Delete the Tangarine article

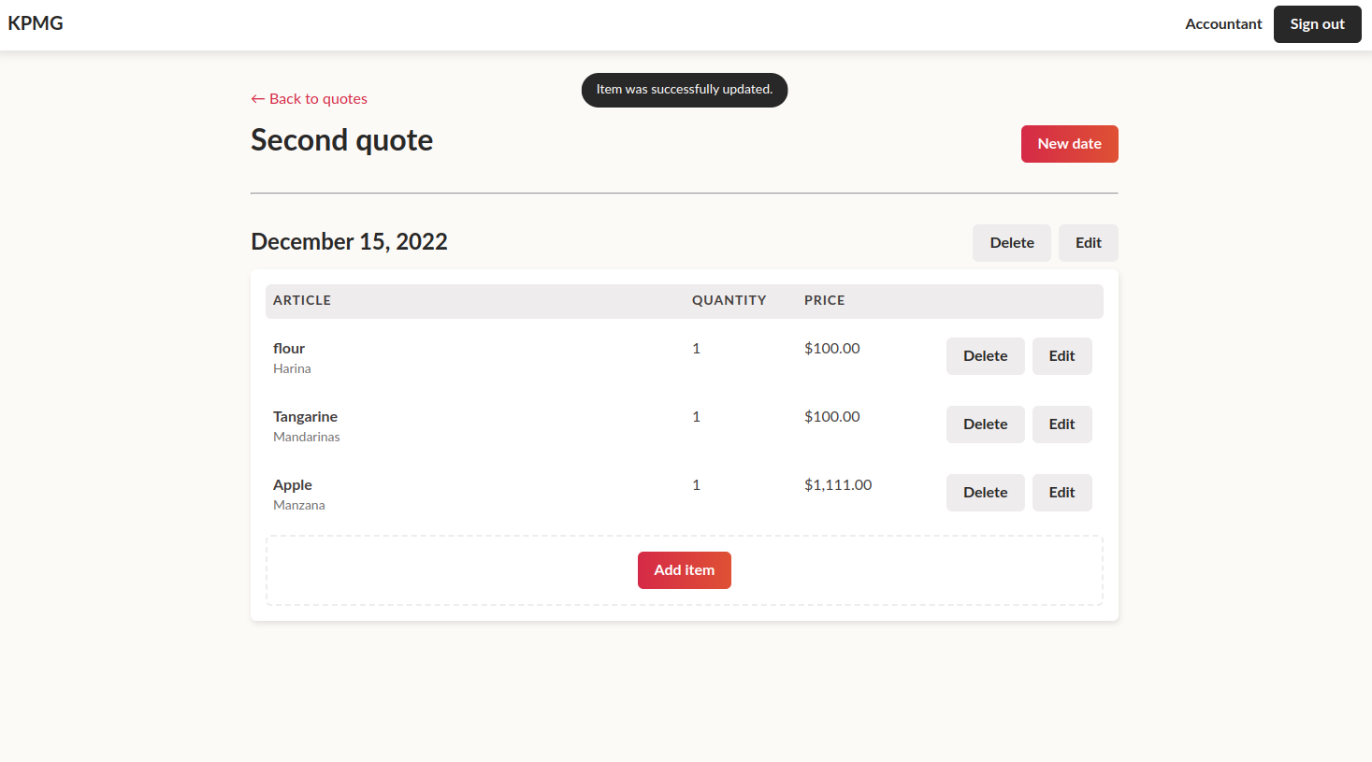click(x=985, y=424)
